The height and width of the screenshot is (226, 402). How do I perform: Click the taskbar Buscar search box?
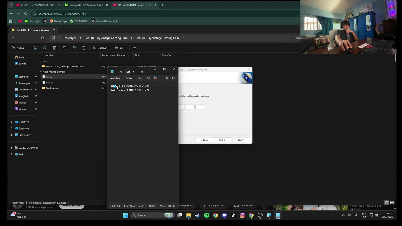(153, 215)
